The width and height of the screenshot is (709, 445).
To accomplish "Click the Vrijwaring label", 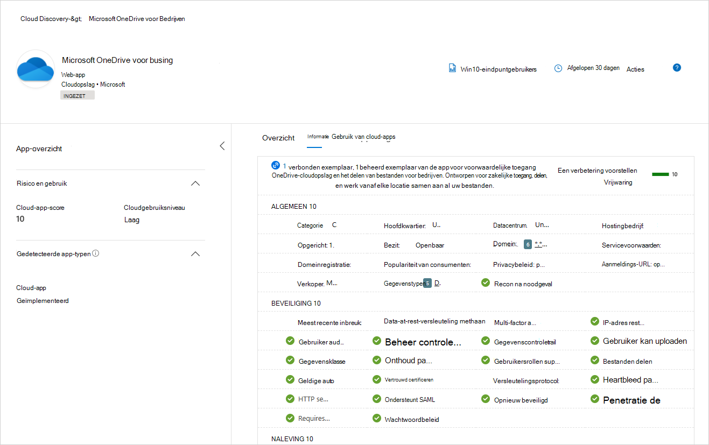I will coord(618,182).
